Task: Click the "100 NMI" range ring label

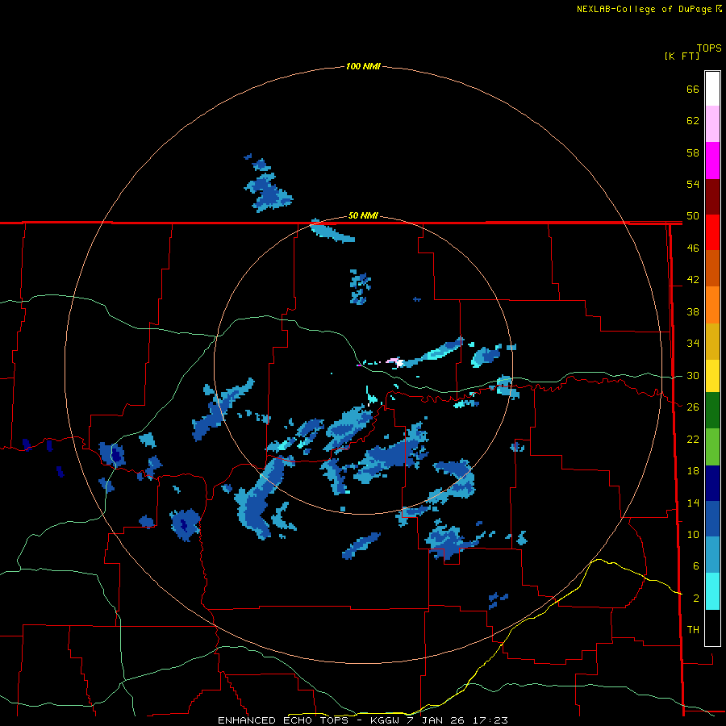Action: [x=363, y=66]
